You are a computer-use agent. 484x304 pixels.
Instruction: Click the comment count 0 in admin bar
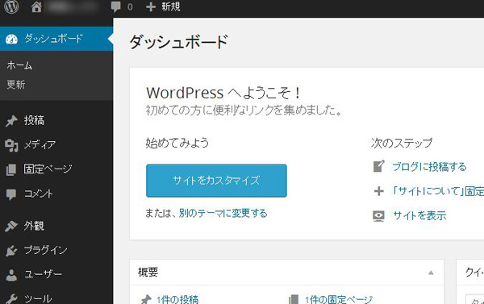click(x=130, y=6)
